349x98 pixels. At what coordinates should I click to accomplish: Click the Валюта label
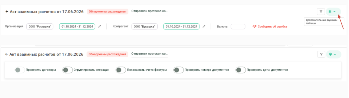(x=222, y=26)
